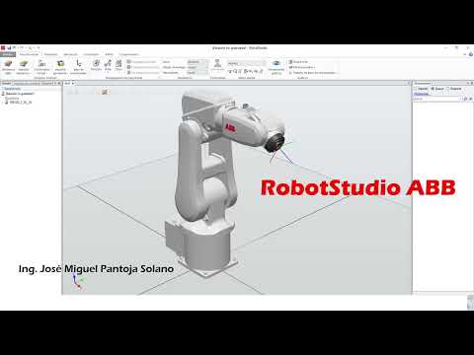Open the ABB Library gallery in the ribbon

[x=8, y=67]
